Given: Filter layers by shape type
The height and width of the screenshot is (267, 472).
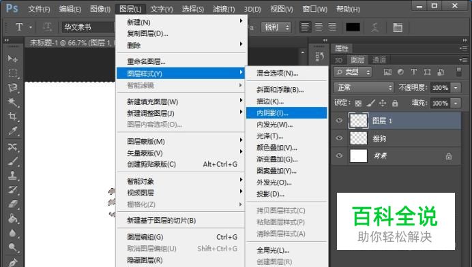Looking at the screenshot, I should pos(427,72).
